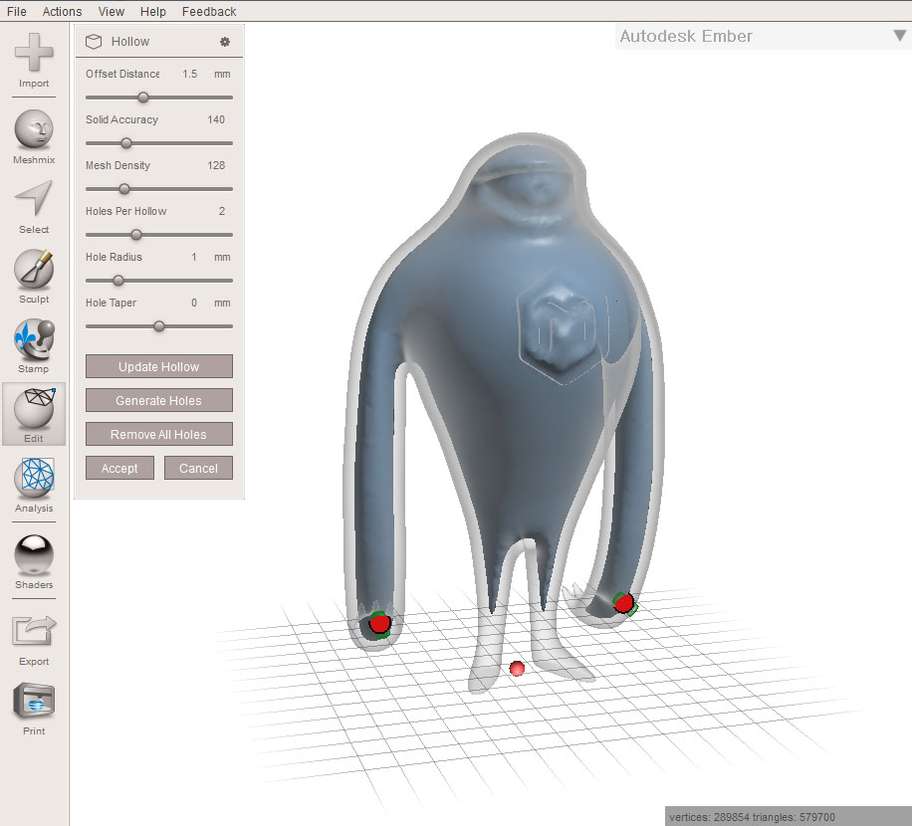Open the Feedback menu
Viewport: 912px width, 826px height.
point(209,11)
